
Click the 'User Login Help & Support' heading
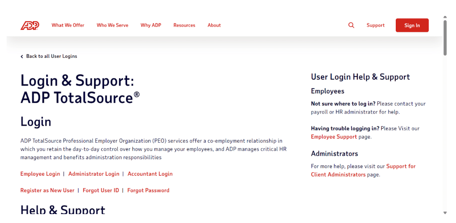coord(360,77)
